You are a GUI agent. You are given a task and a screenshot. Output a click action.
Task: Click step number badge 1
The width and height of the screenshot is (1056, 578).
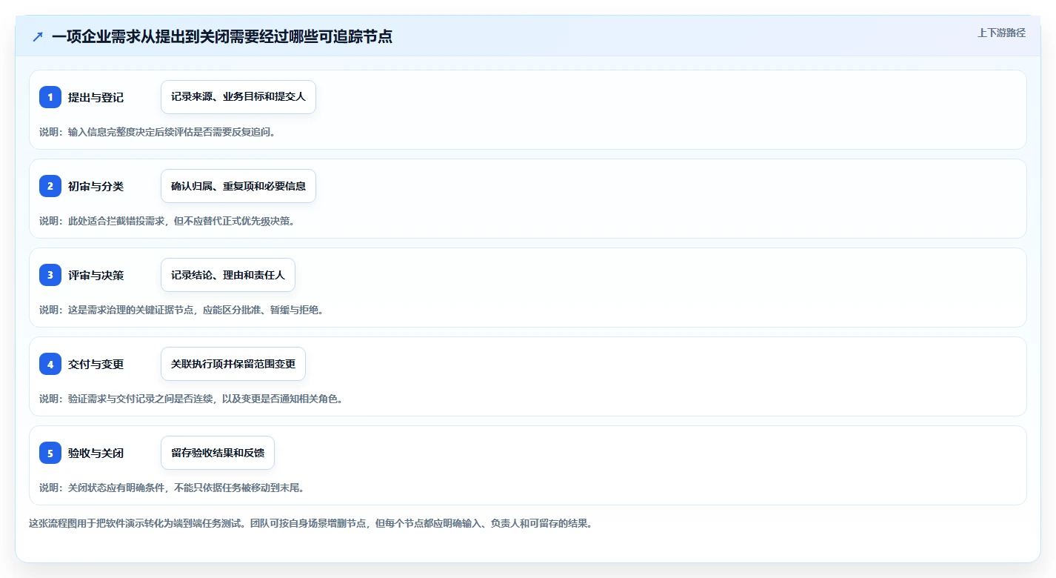coord(50,97)
